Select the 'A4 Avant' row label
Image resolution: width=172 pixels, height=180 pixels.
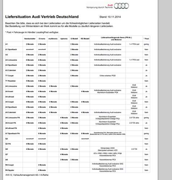pyautogui.click(x=9, y=91)
